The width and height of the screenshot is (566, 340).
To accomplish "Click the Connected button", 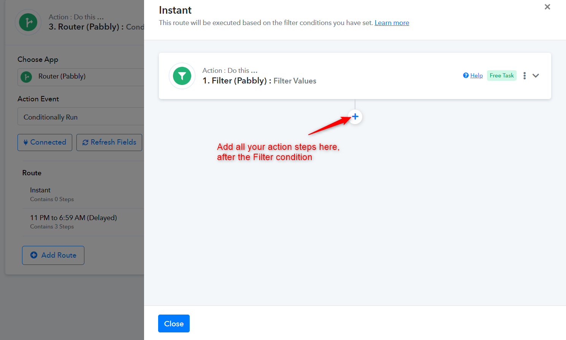I will [x=45, y=142].
